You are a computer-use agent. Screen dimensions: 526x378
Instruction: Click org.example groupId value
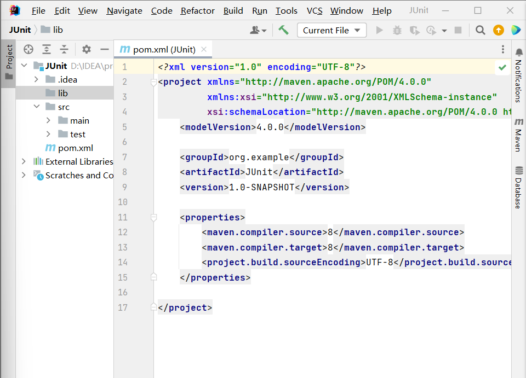259,157
